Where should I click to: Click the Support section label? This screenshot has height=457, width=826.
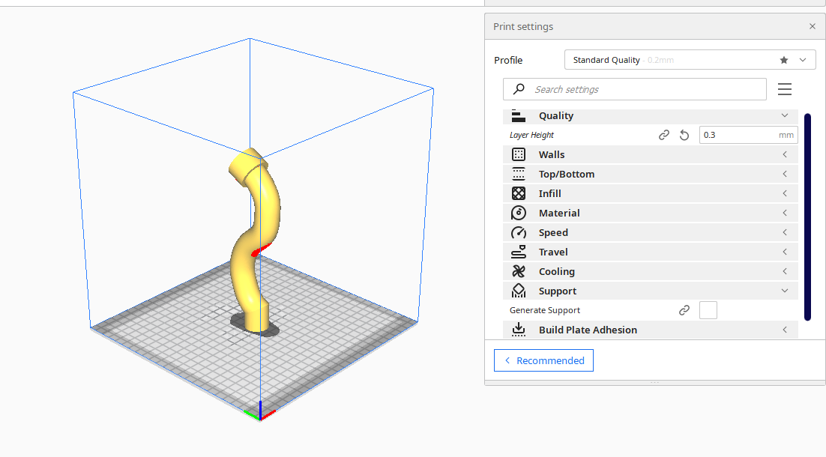pyautogui.click(x=558, y=291)
